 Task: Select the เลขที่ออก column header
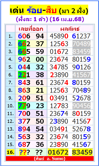(x=31, y=29)
